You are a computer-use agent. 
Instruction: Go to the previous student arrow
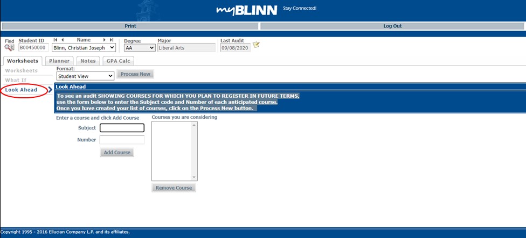coord(63,40)
